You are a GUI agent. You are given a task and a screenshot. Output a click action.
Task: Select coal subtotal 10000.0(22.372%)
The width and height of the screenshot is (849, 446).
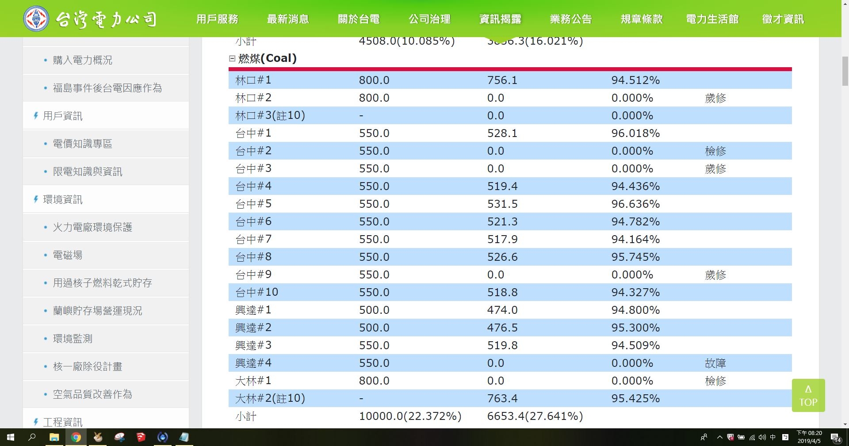click(x=410, y=416)
